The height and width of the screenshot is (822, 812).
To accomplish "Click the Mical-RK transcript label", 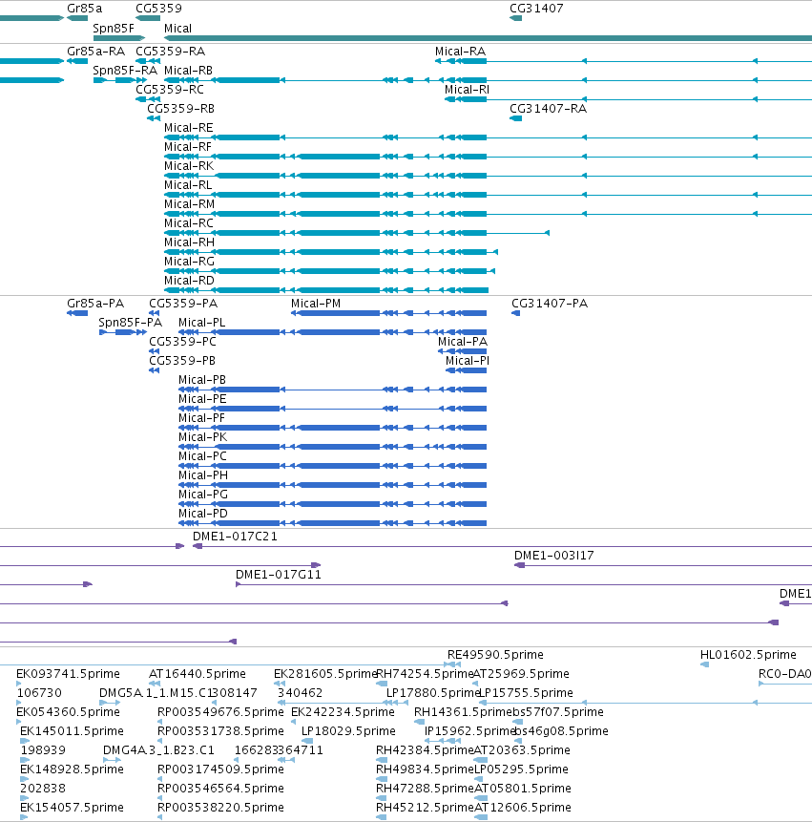I will (x=189, y=166).
